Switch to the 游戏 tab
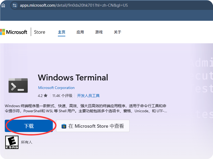Screen dimensions: 213x159 tap(99, 32)
